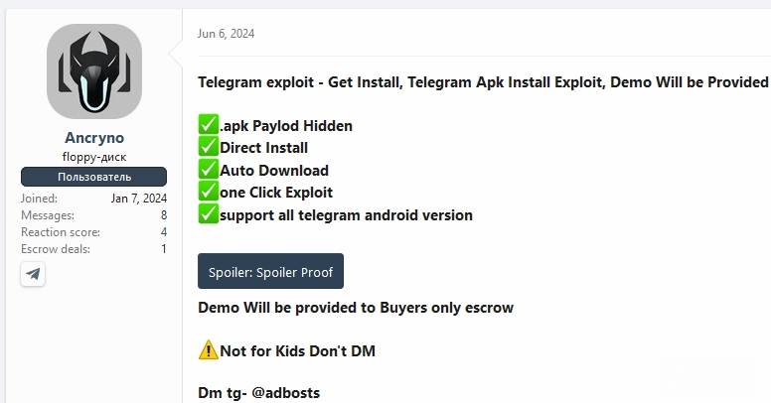Click the 'Пользователь' user role badge
This screenshot has width=771, height=403.
coord(94,177)
